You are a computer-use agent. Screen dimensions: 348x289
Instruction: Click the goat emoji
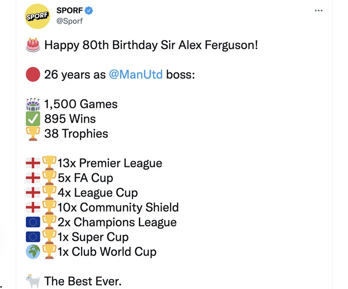(x=33, y=281)
